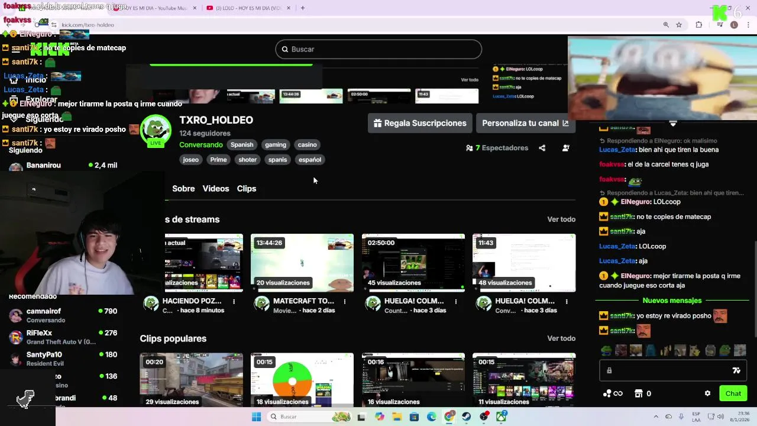Open the 11:43 HUELGA video thumbnail
This screenshot has height=426, width=757.
point(524,263)
